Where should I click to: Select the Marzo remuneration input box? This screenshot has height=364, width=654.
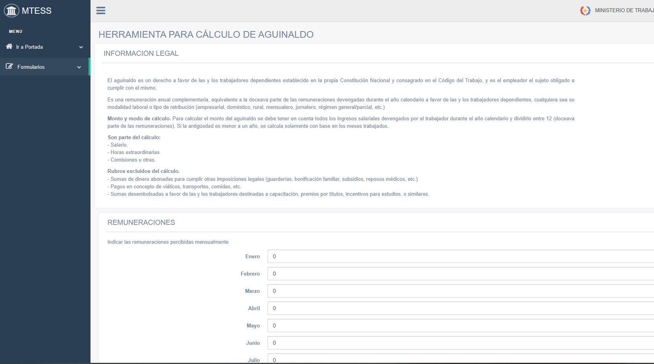click(460, 291)
